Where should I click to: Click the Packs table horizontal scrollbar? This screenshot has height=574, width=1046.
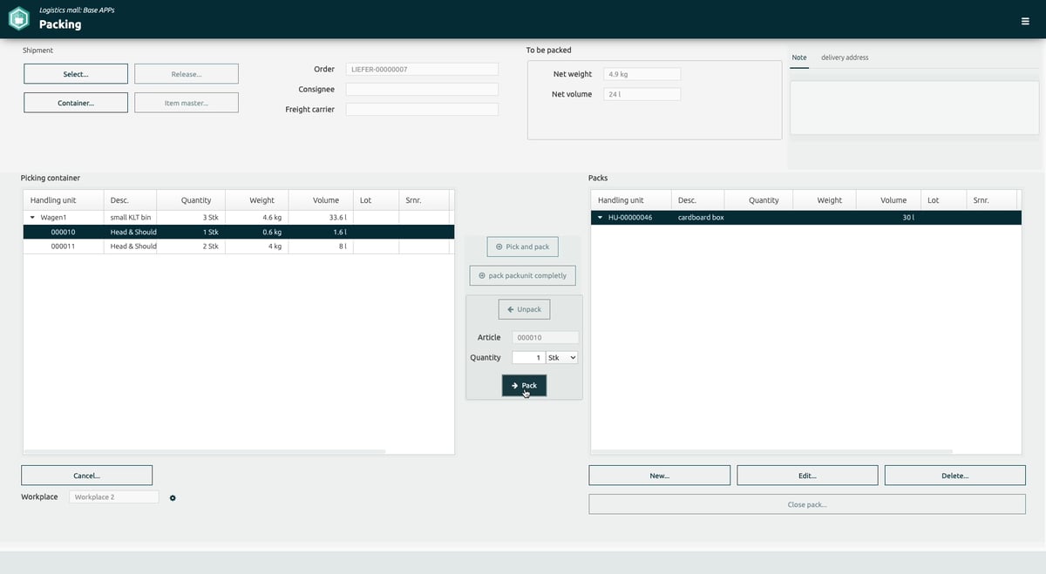click(771, 451)
